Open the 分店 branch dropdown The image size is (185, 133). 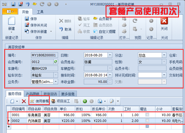(164, 55)
